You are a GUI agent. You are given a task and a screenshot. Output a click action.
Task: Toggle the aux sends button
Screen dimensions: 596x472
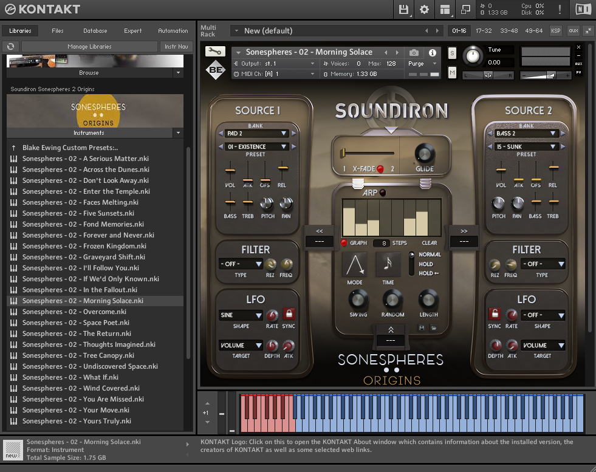[x=573, y=31]
